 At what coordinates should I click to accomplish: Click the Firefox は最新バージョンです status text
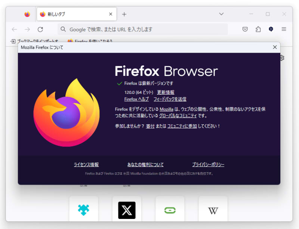(149, 83)
